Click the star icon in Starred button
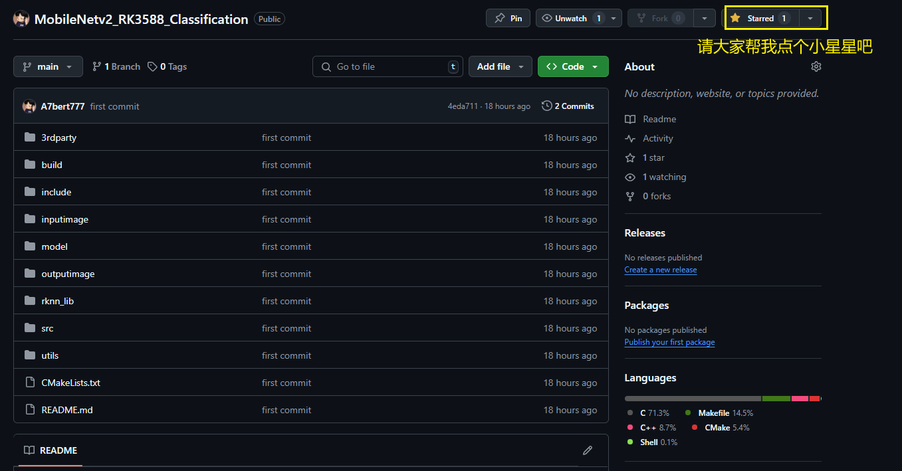 pyautogui.click(x=735, y=19)
